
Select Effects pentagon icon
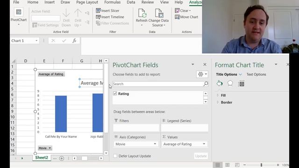230,83
